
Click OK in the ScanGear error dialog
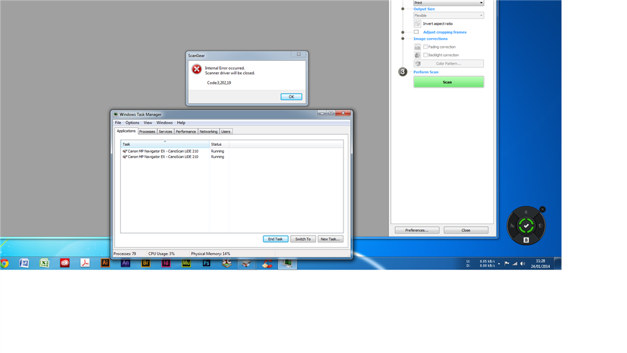pos(291,97)
